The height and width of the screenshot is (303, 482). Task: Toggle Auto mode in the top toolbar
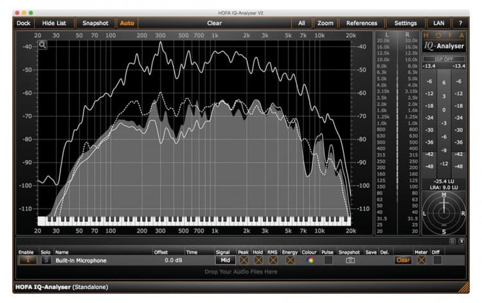point(127,23)
